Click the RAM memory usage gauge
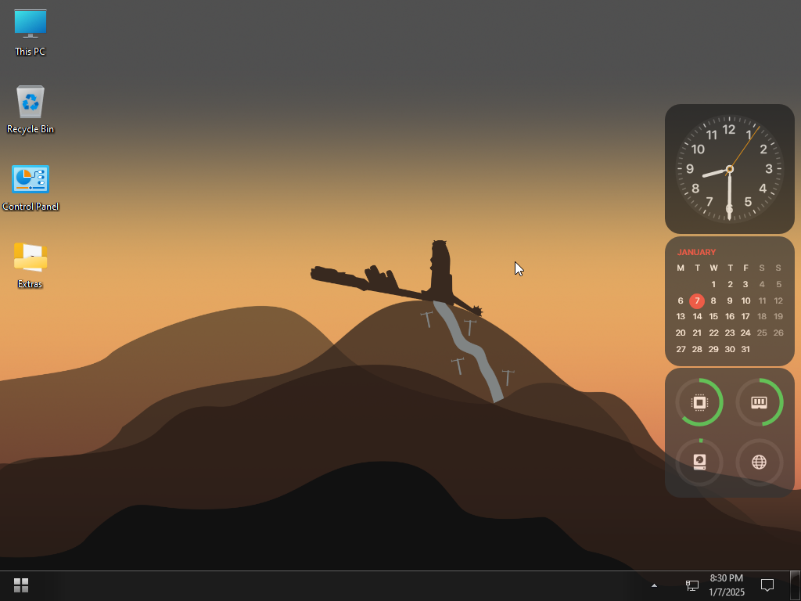 point(759,402)
